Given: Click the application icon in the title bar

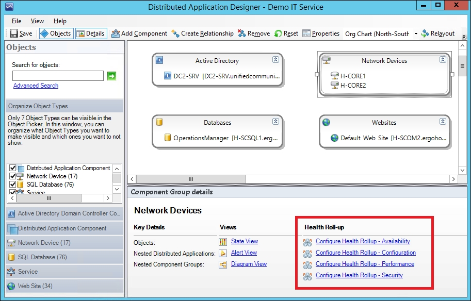Looking at the screenshot, I should (x=9, y=6).
